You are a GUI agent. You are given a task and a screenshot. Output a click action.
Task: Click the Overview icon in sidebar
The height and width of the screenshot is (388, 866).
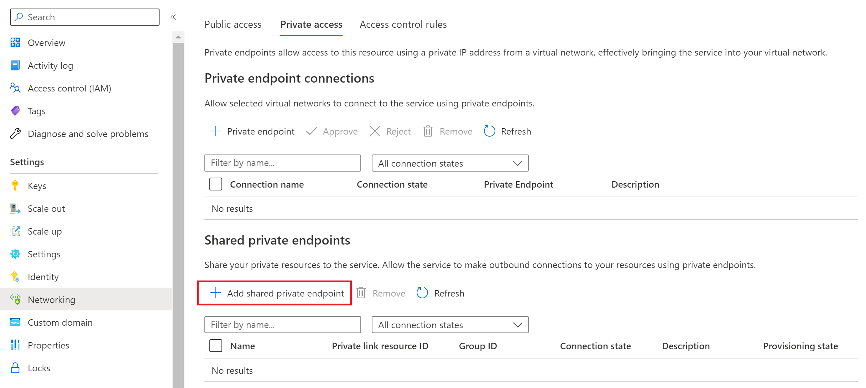pos(15,43)
